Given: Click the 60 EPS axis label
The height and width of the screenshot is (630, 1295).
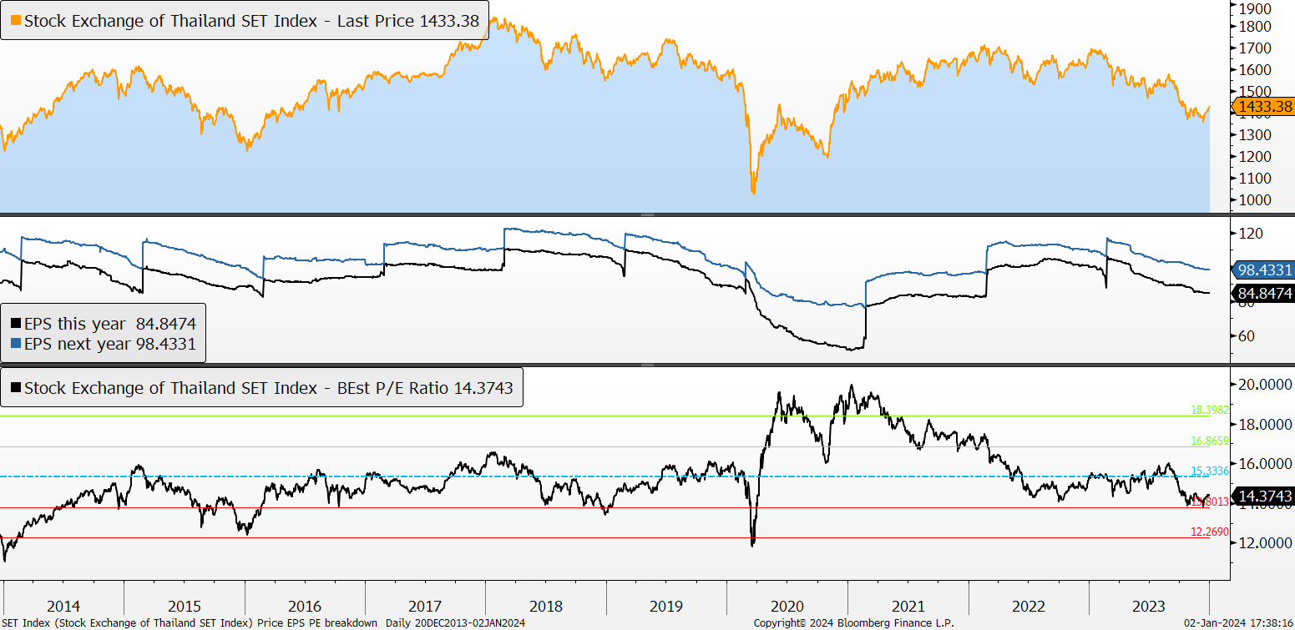Looking at the screenshot, I should pyautogui.click(x=1248, y=336).
